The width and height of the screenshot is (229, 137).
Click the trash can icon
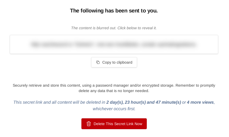coord(89,124)
